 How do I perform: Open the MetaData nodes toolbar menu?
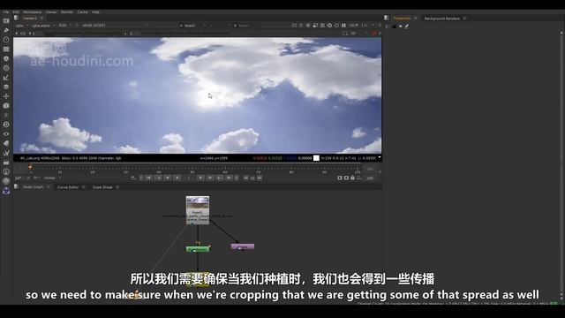pyautogui.click(x=6, y=143)
